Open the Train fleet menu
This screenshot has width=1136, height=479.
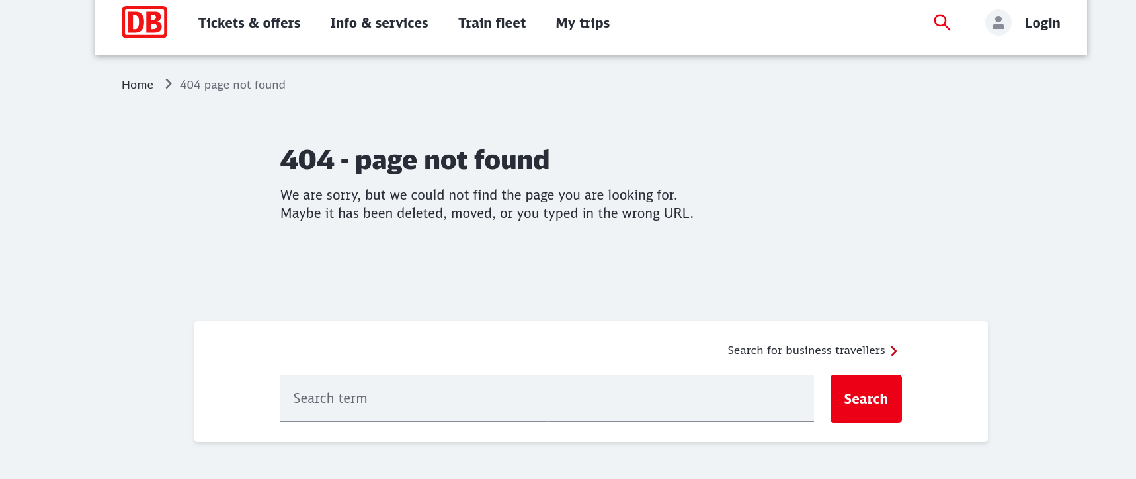[x=492, y=23]
